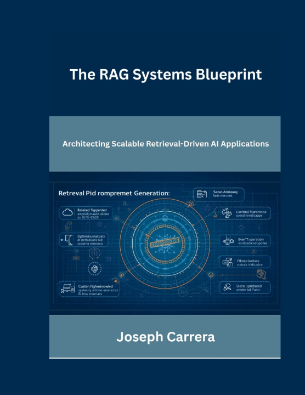Viewport: 305px width, 395px height.
Task: Click the 'Sazan Atnianey' label
Action: (225, 192)
